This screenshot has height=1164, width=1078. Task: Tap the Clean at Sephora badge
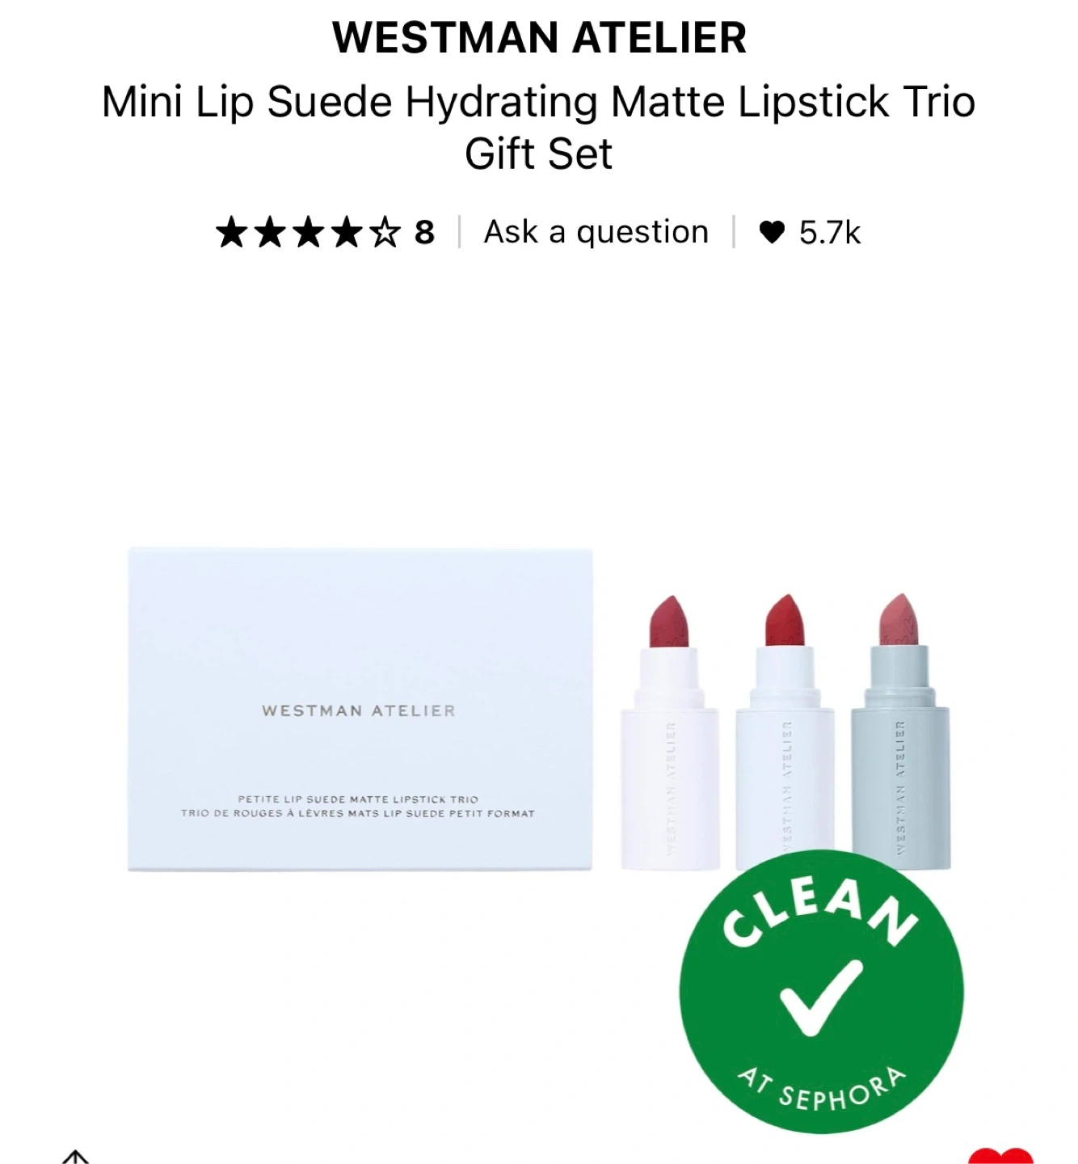click(x=822, y=992)
